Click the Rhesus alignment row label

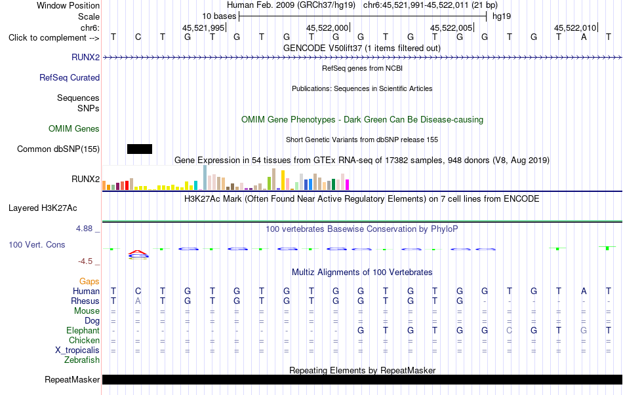tap(85, 301)
